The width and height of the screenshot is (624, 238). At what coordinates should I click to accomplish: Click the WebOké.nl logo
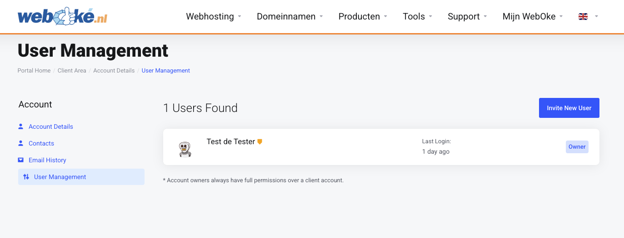click(x=63, y=16)
